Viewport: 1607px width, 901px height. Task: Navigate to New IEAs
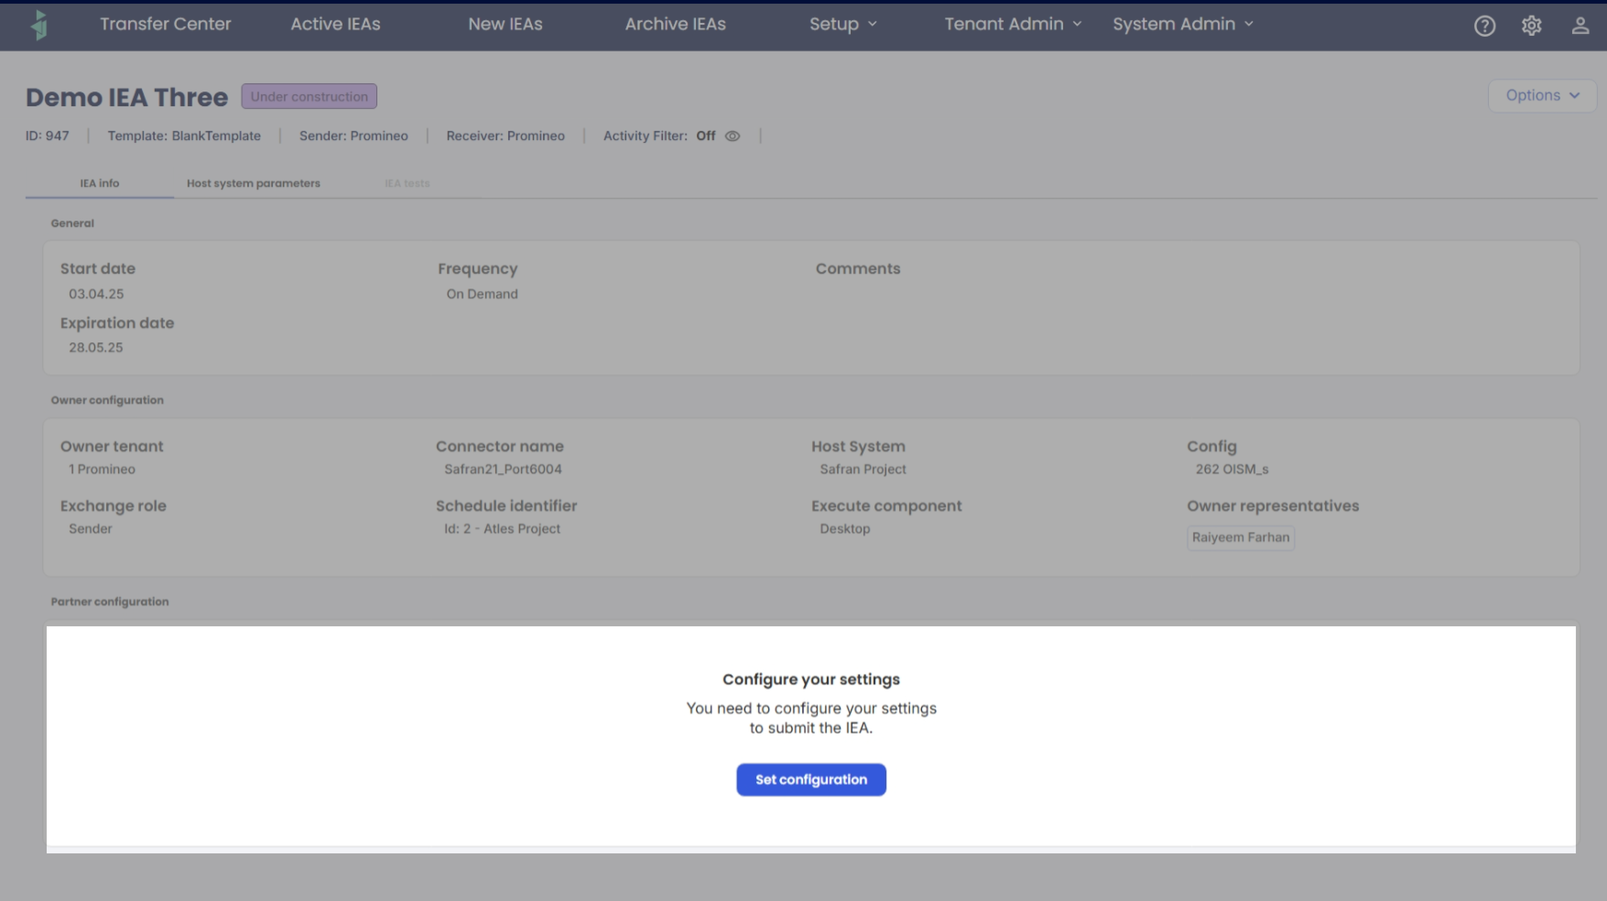coord(505,24)
